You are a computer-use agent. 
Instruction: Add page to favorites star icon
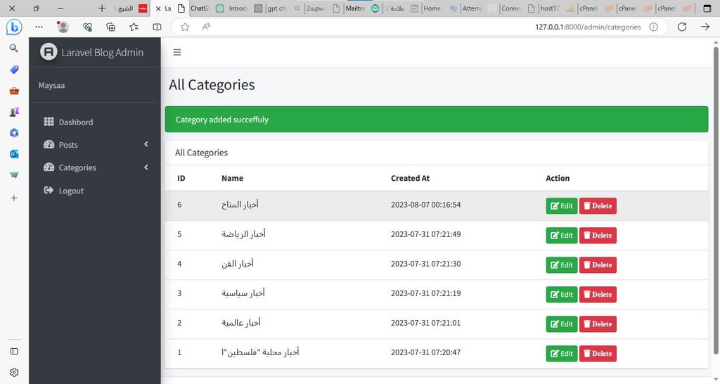(x=185, y=27)
